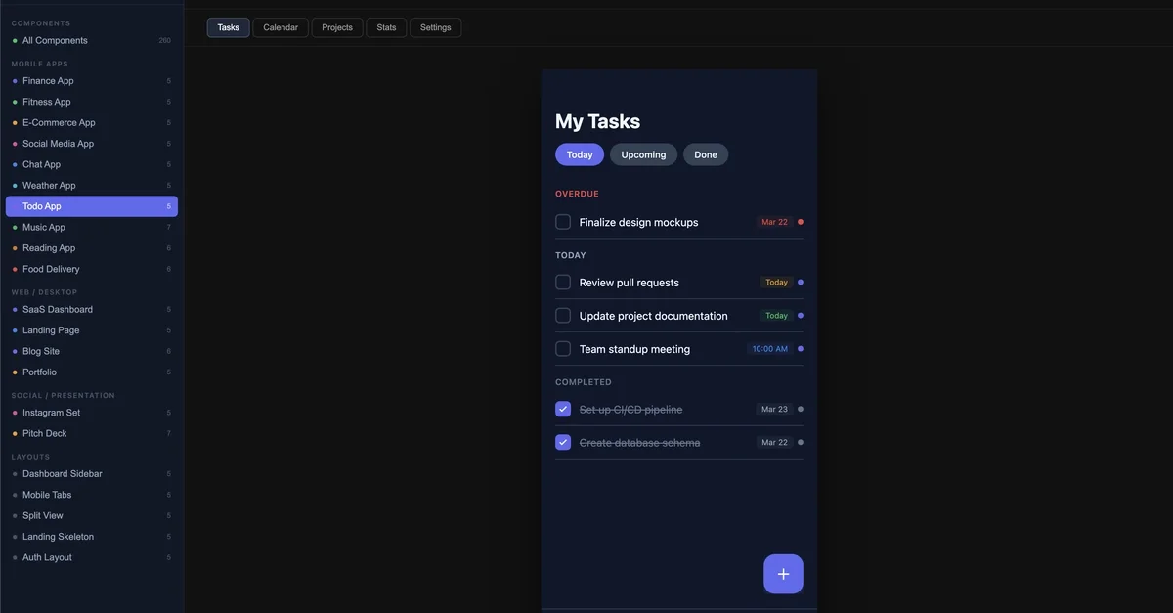
Task: Open SaaS Dashboard in sidebar
Action: pyautogui.click(x=58, y=309)
